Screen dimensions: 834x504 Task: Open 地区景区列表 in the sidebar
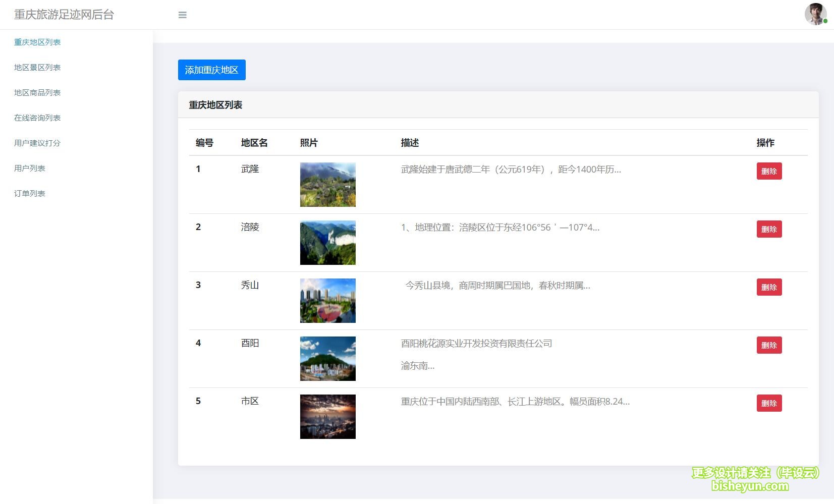point(37,68)
